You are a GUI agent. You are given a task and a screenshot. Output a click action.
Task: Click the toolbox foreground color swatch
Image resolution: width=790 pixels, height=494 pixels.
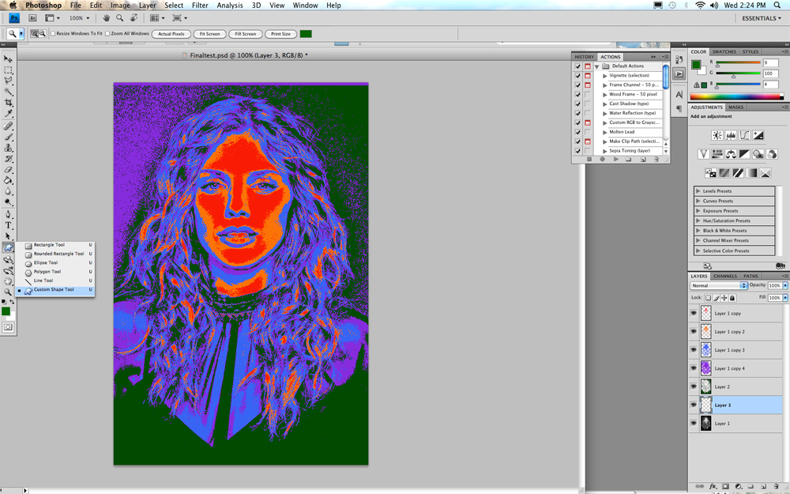(6, 311)
